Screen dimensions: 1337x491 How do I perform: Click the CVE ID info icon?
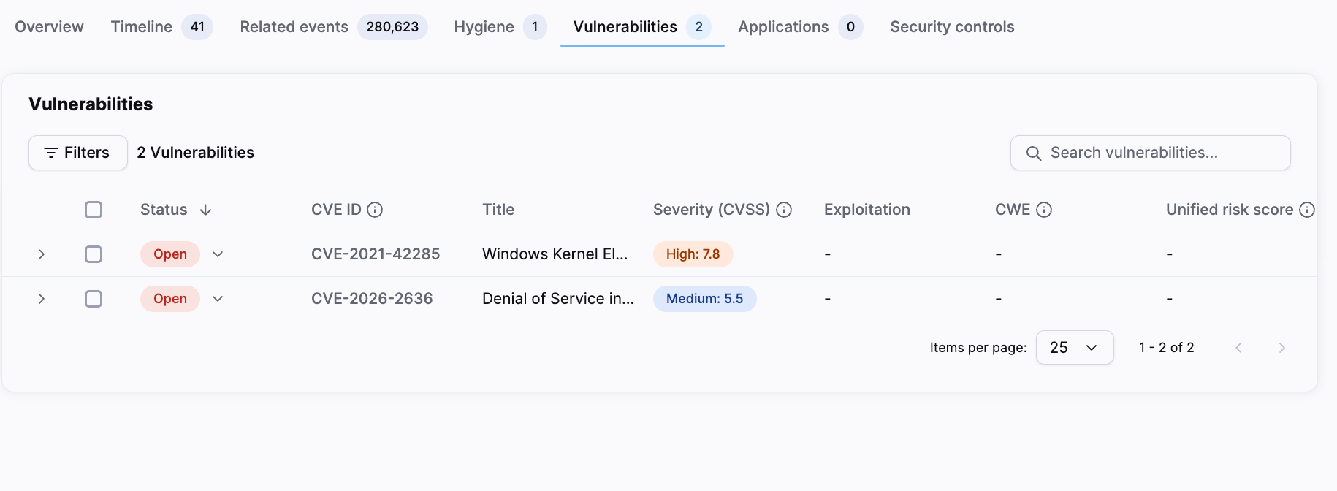click(375, 210)
